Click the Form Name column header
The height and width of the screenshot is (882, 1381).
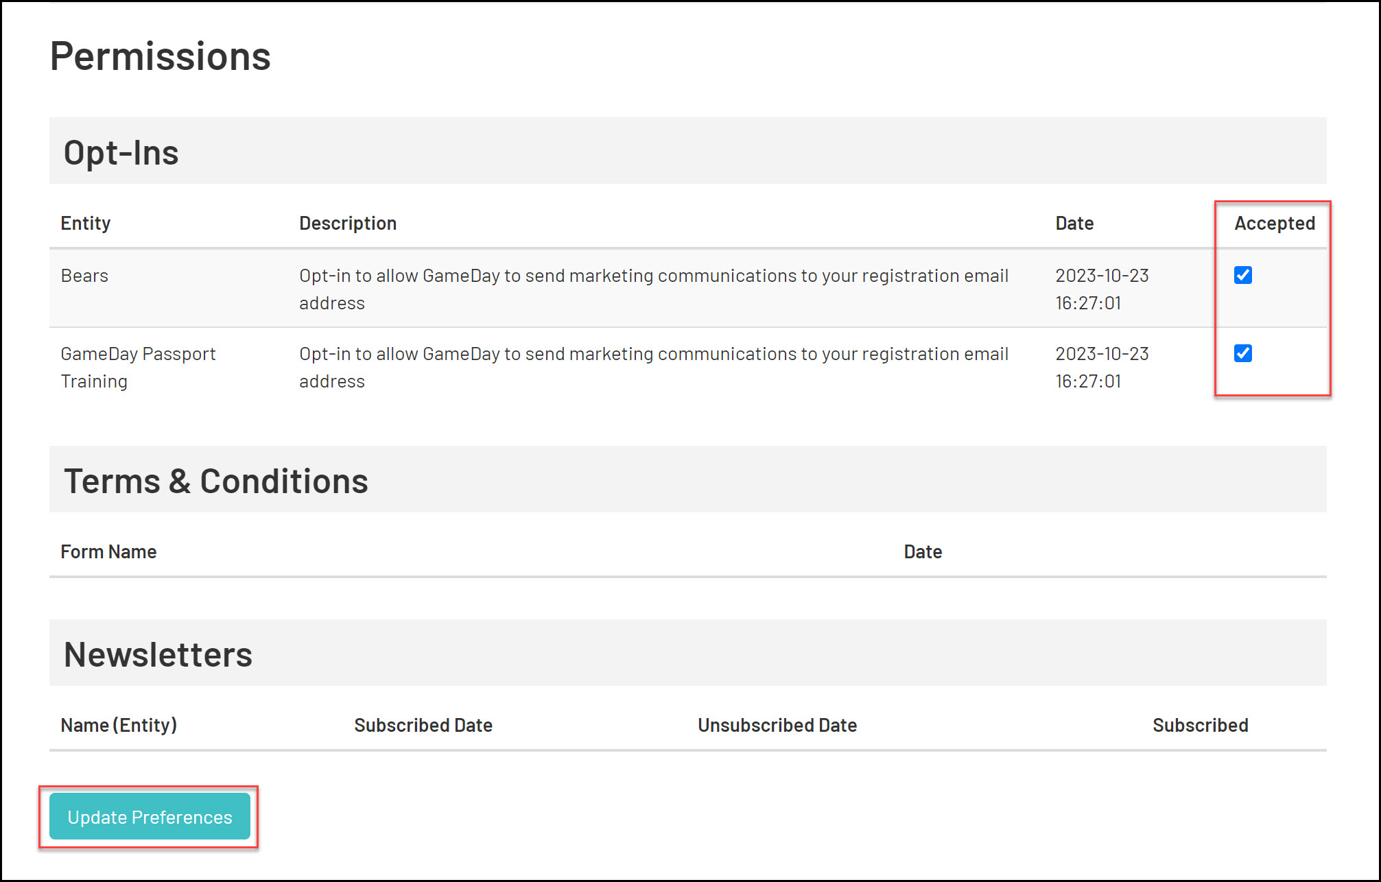(x=108, y=552)
